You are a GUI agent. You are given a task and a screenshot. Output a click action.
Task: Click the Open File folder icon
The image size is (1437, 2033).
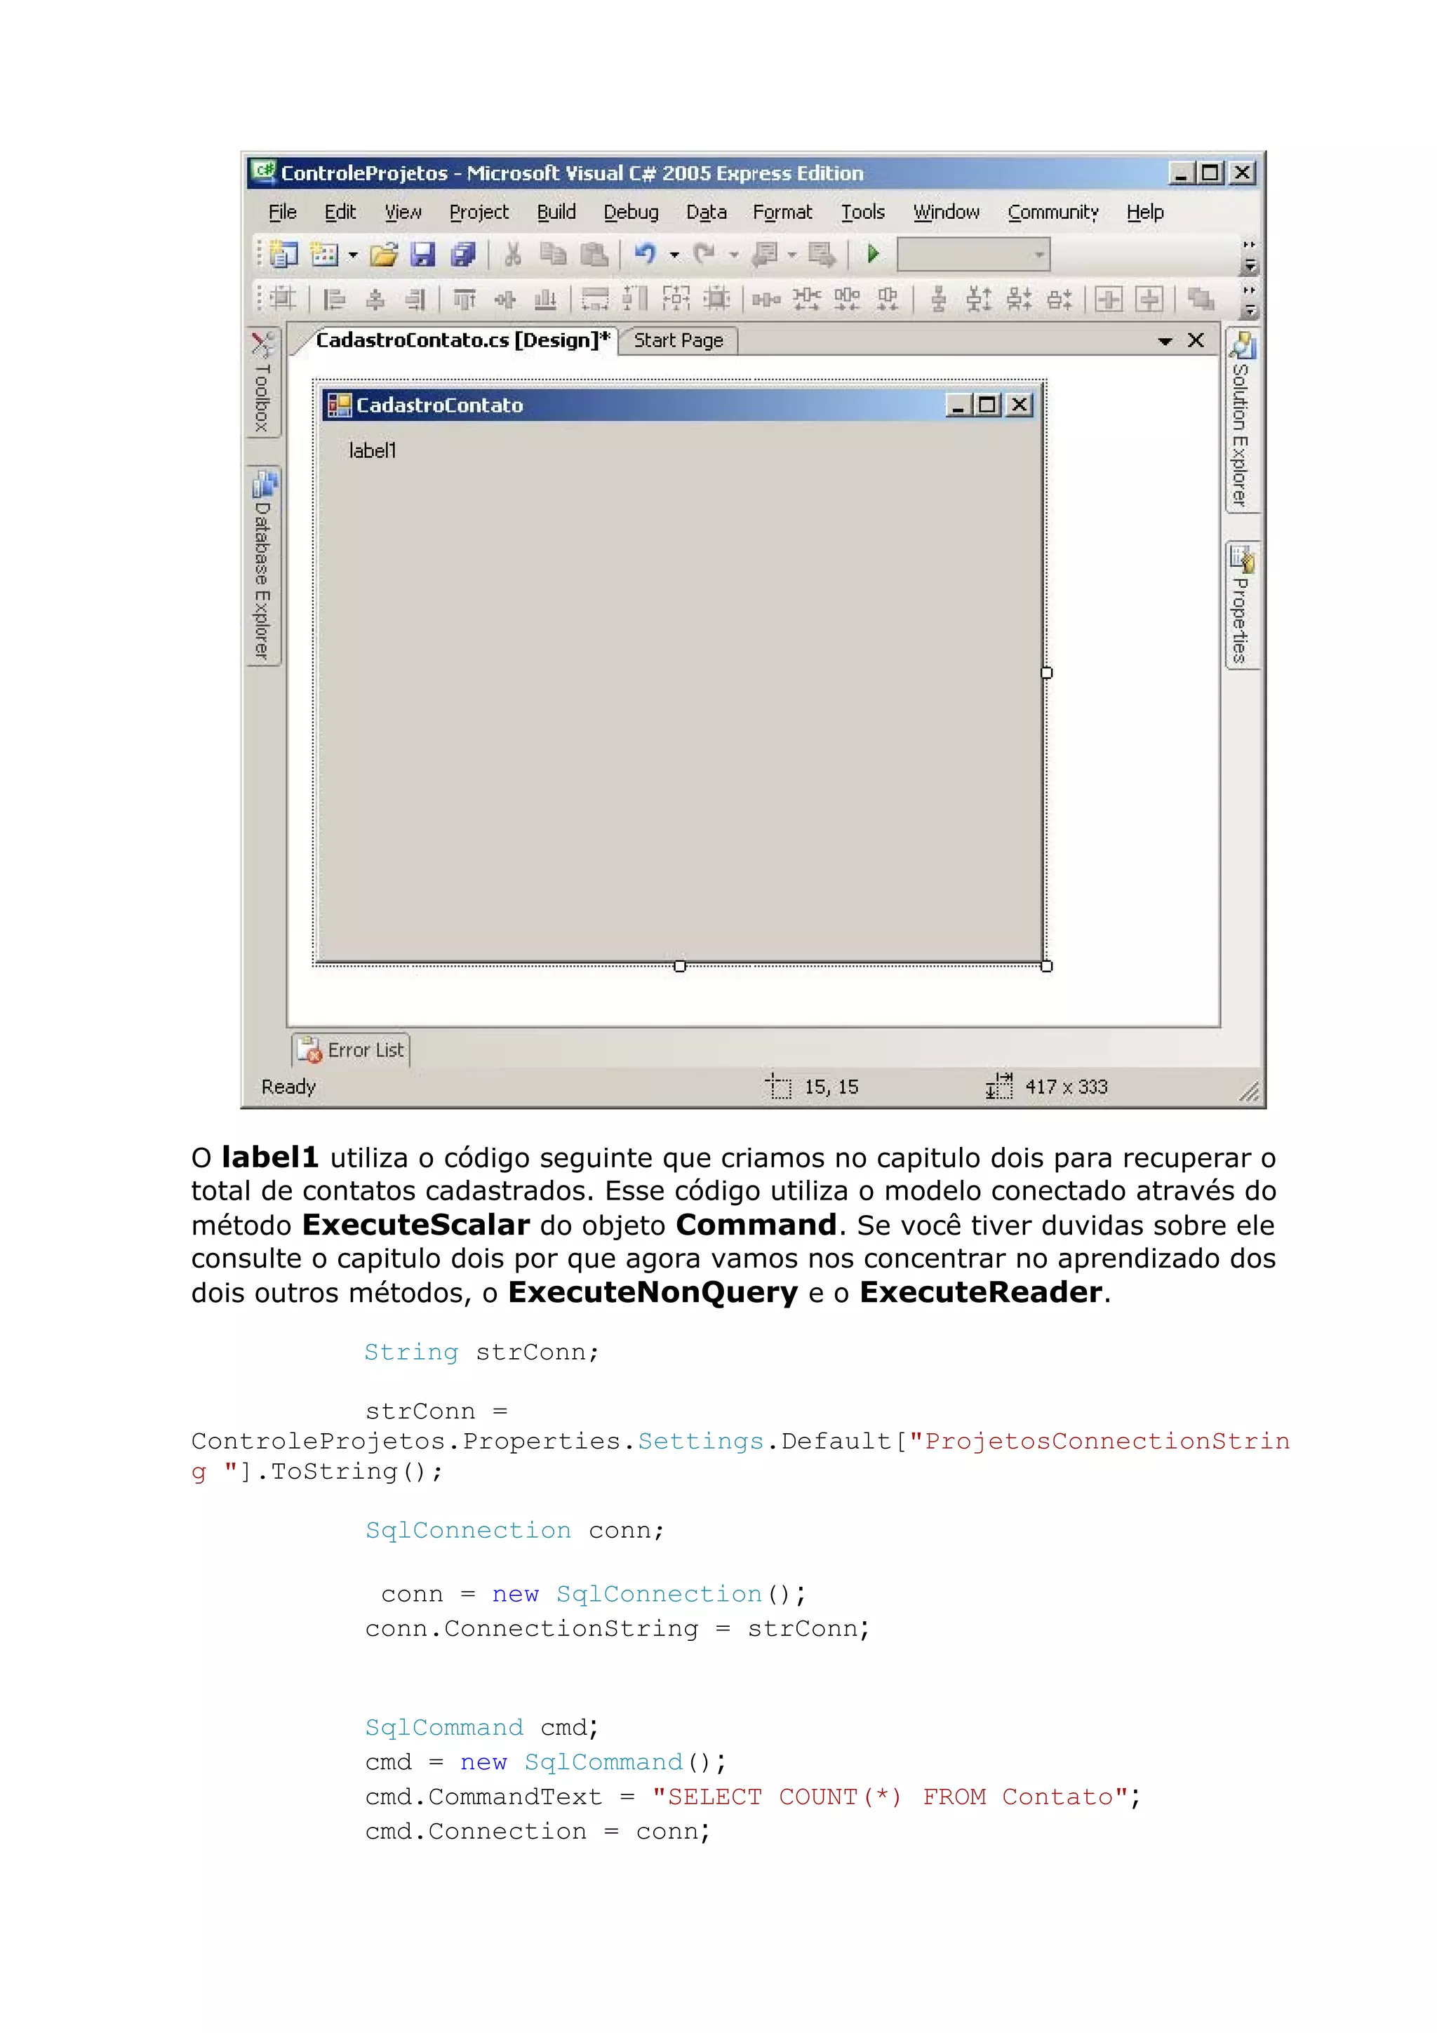pyautogui.click(x=383, y=255)
